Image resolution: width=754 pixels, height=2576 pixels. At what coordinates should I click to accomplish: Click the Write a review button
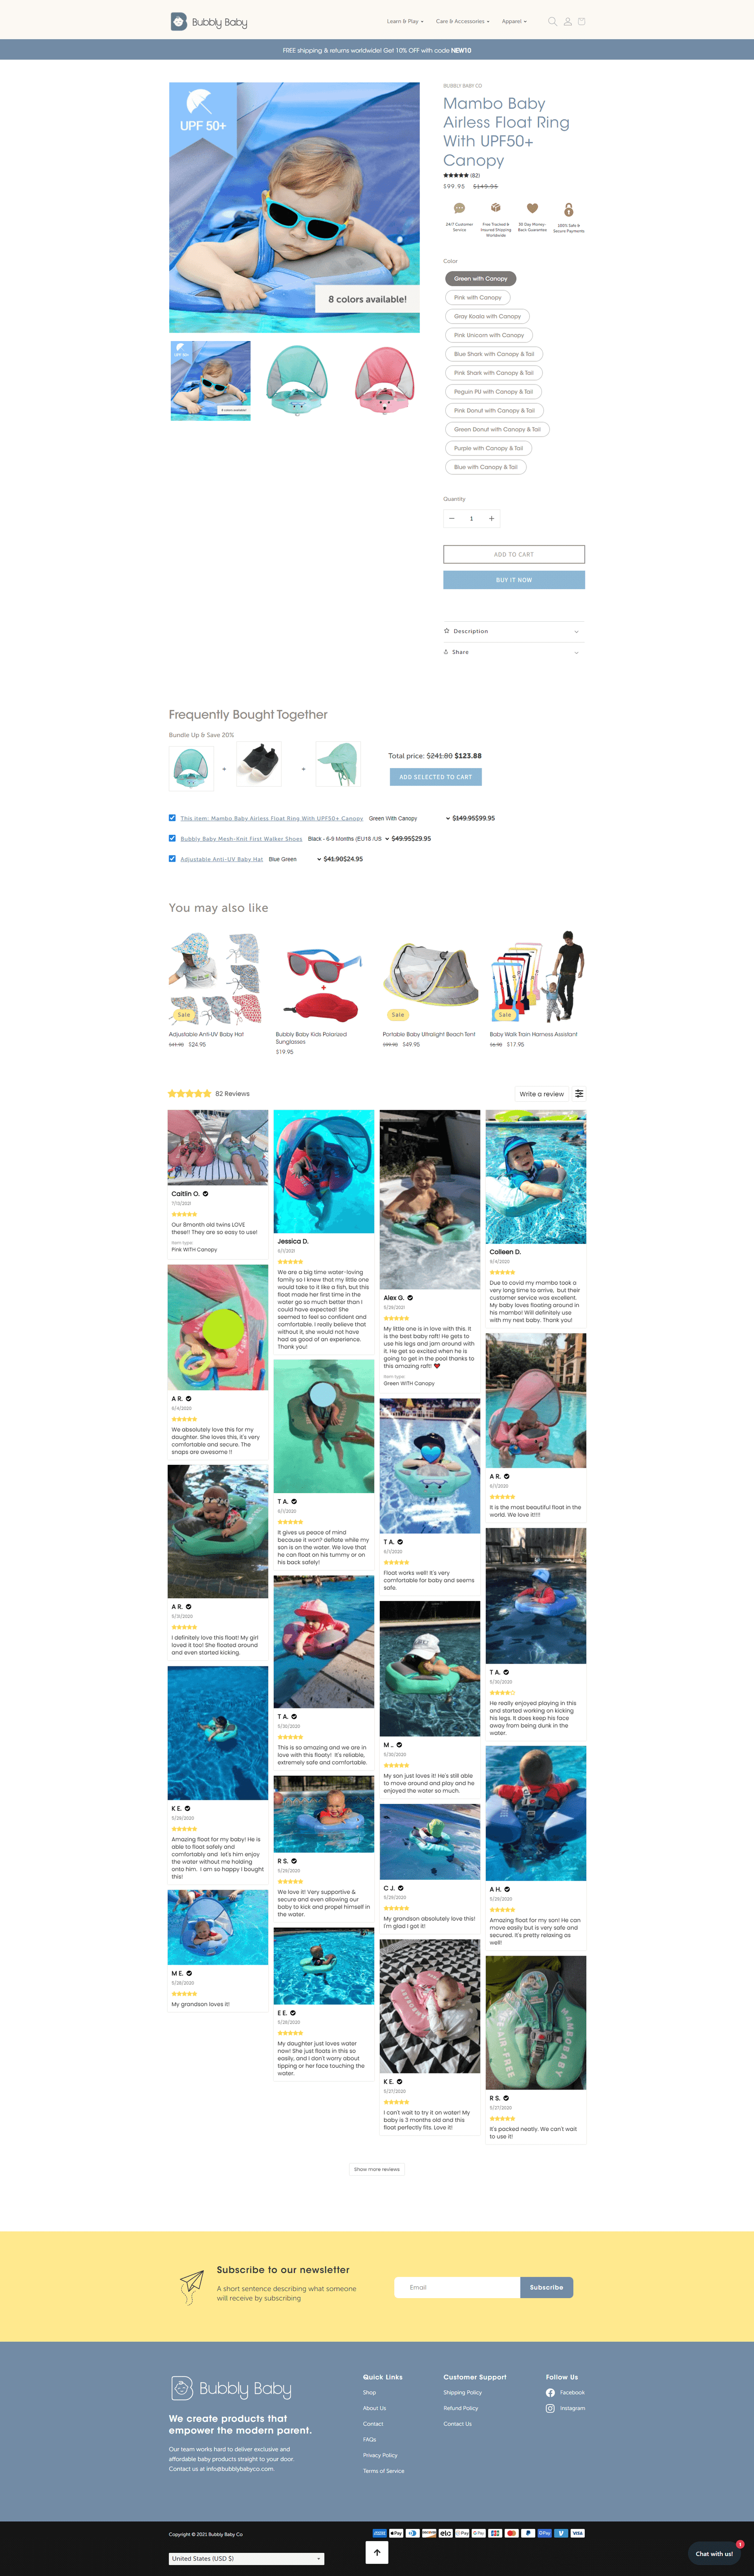[542, 1094]
